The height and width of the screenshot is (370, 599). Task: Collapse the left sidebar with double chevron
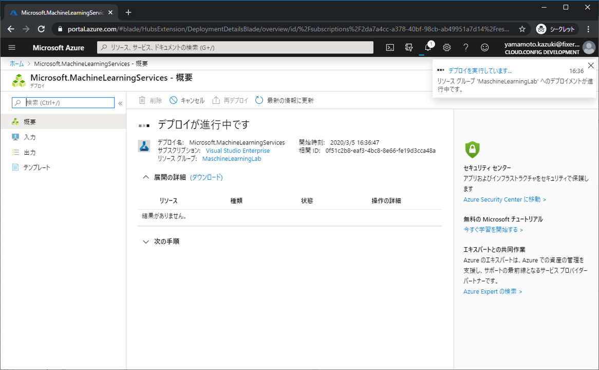point(120,103)
